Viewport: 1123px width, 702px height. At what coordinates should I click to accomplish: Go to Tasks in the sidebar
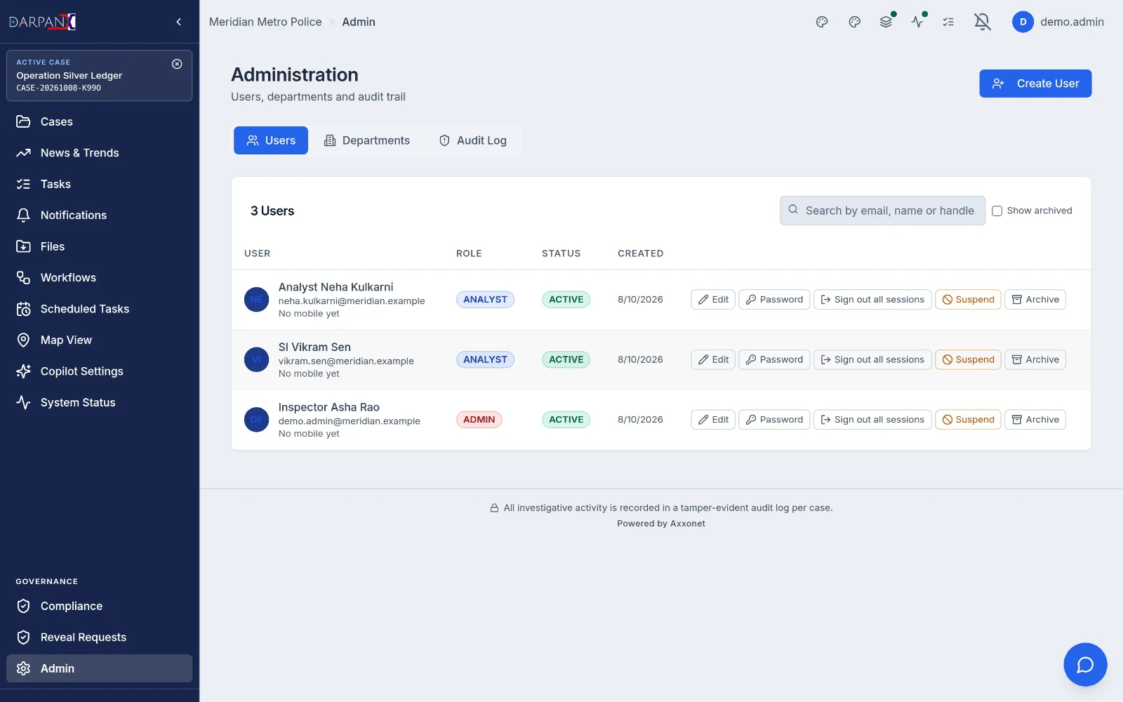tap(99, 184)
